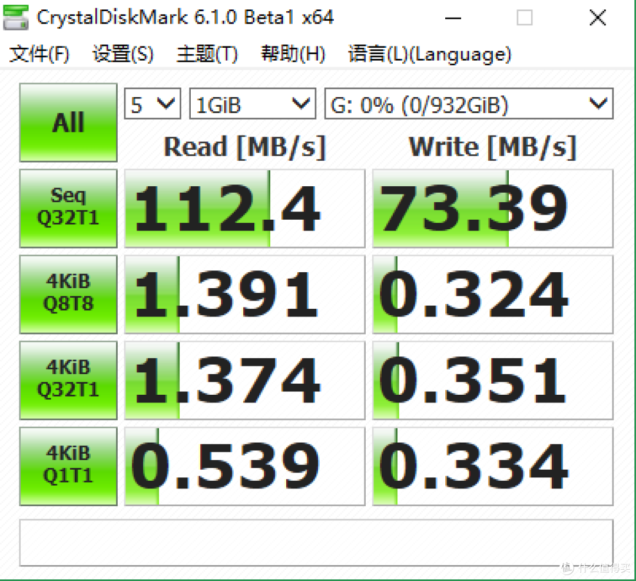Open the 帮助(H) menu
The image size is (636, 581).
click(293, 54)
